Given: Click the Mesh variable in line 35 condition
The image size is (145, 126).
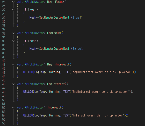Looking at the screenshot, I should 33,41.
